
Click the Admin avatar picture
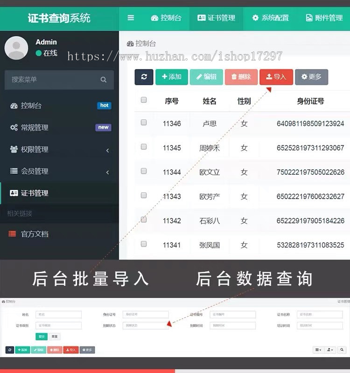[16, 48]
